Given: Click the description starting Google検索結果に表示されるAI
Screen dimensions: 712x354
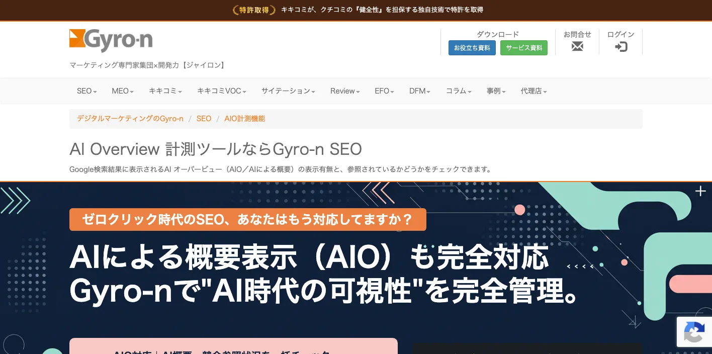Looking at the screenshot, I should [x=280, y=169].
